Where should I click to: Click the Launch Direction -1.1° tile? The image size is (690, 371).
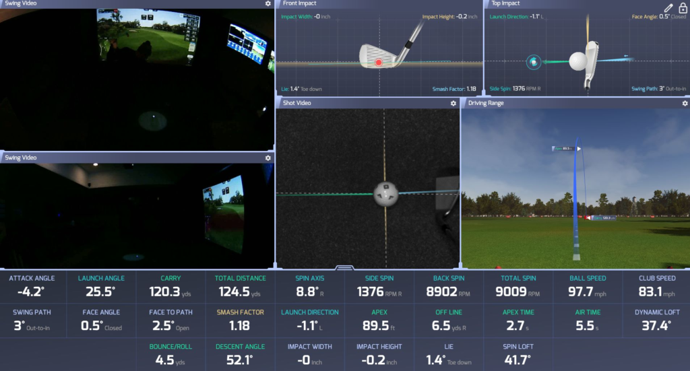click(x=309, y=321)
